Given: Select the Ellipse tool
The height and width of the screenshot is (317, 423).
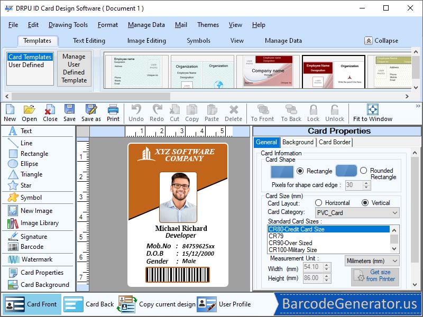Looking at the screenshot, I should tap(30, 164).
